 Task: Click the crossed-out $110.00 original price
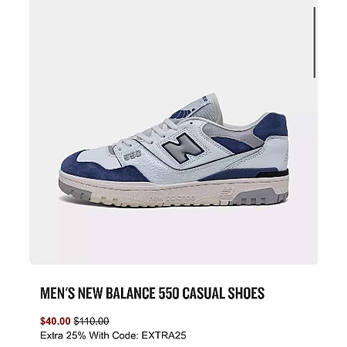tap(91, 321)
